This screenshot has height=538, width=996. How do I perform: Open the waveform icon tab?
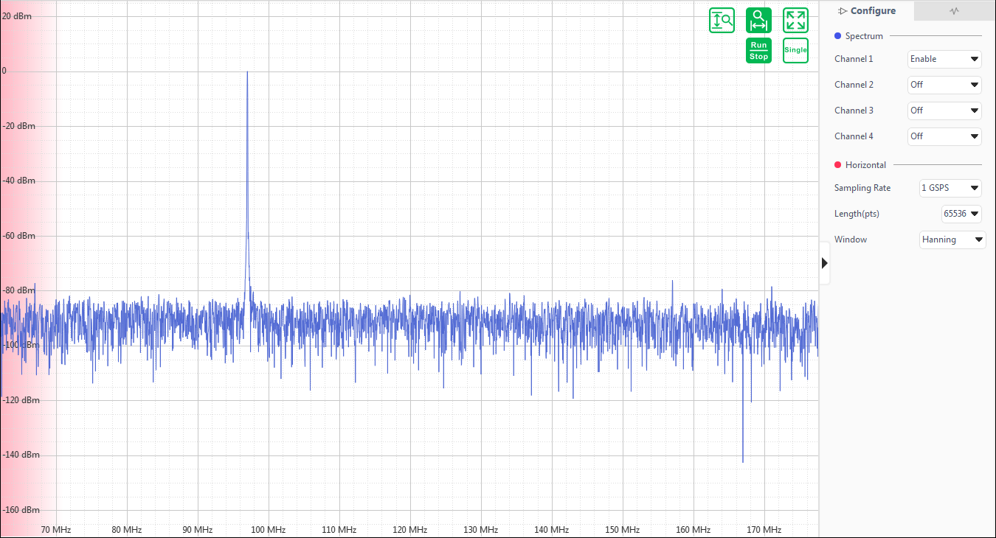point(954,11)
